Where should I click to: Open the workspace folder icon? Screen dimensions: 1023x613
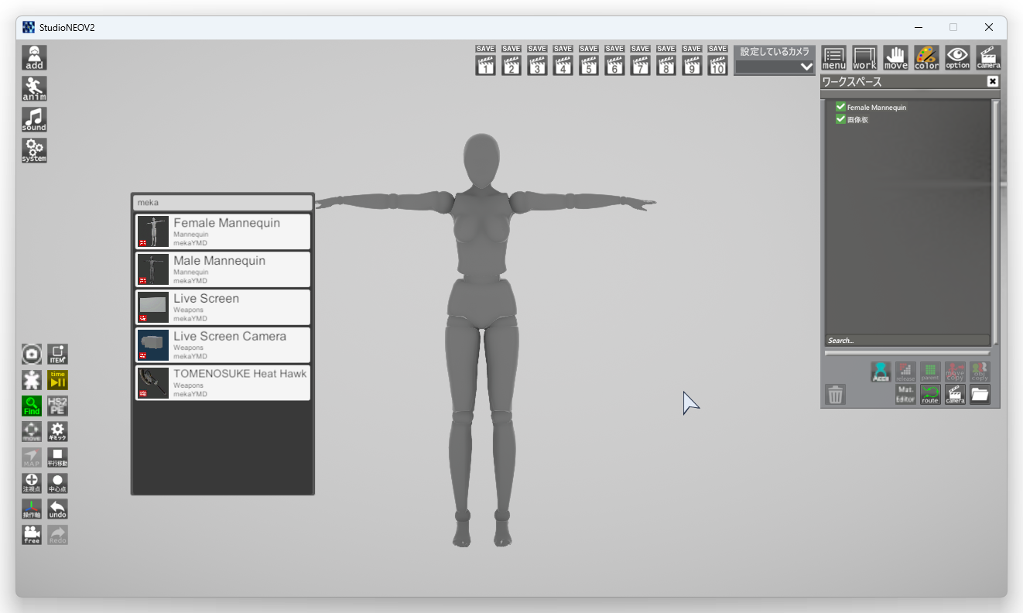[x=980, y=395]
